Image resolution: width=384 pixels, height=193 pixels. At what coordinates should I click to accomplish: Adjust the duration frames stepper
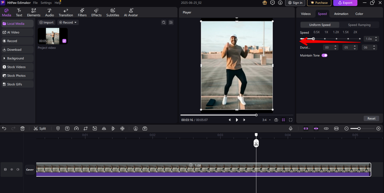click(374, 47)
